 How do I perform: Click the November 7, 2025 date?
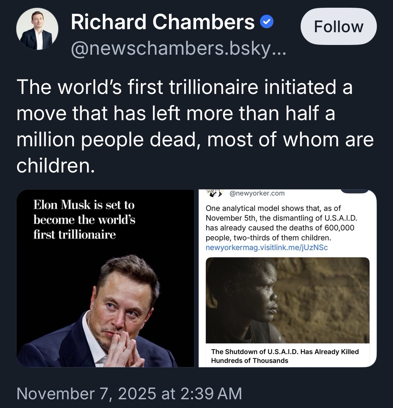pos(86,393)
